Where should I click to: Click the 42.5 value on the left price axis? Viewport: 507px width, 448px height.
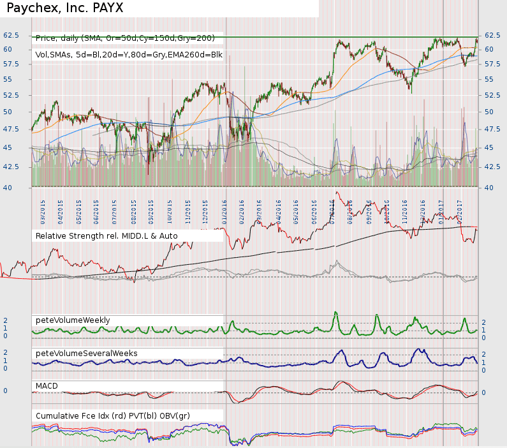tap(11, 167)
